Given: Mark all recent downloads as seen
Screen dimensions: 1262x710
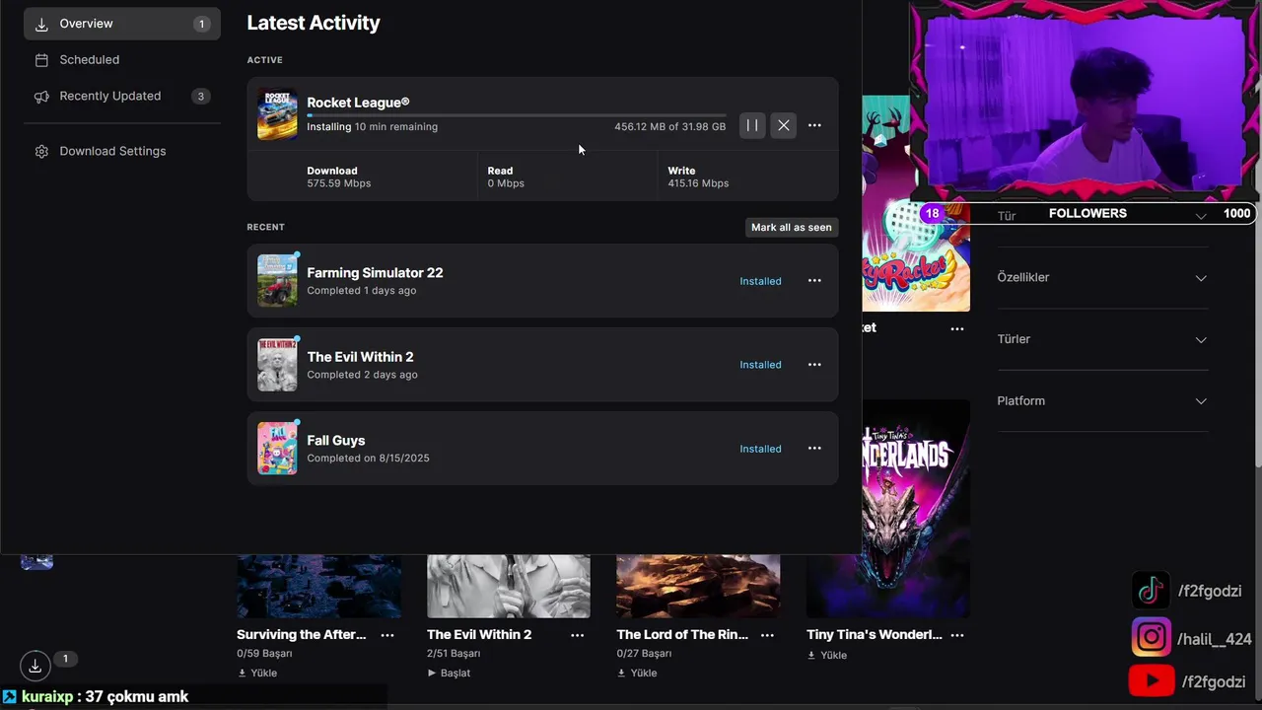Looking at the screenshot, I should click(x=792, y=227).
